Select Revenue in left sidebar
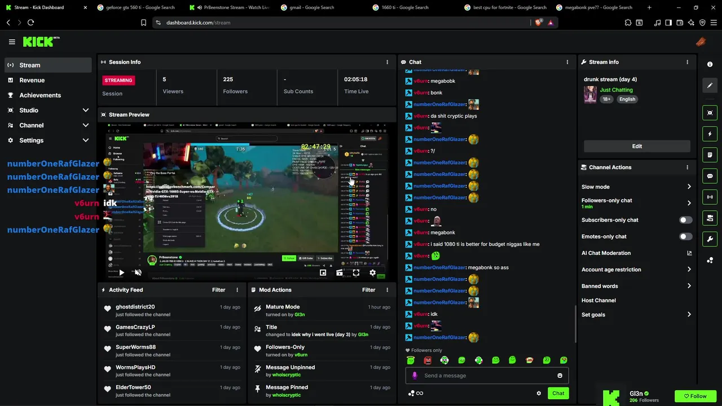The height and width of the screenshot is (406, 722). (49, 80)
